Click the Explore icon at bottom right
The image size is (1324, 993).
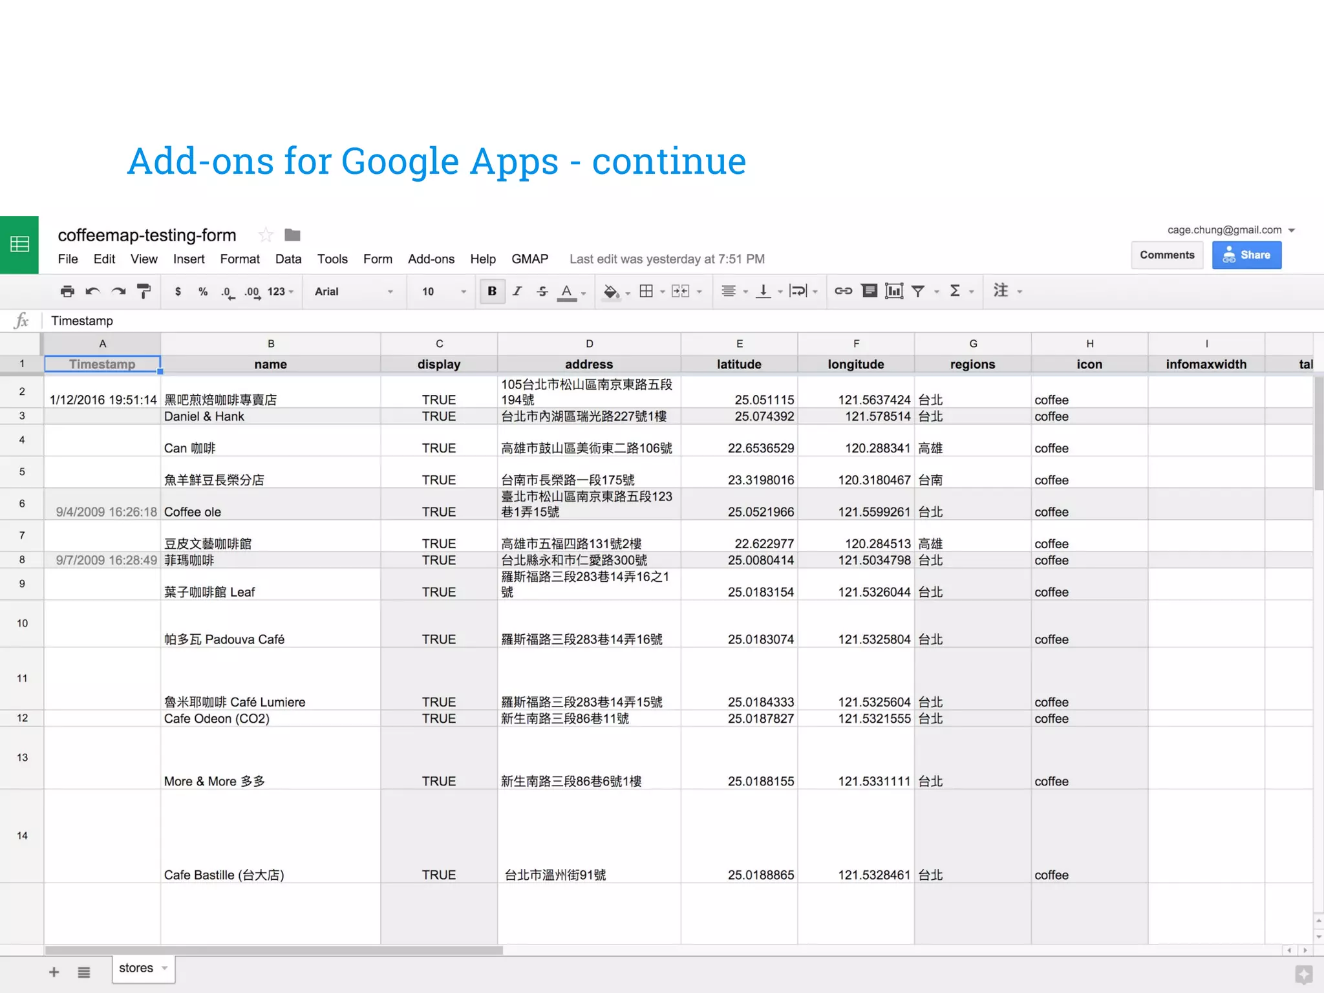(x=1303, y=974)
